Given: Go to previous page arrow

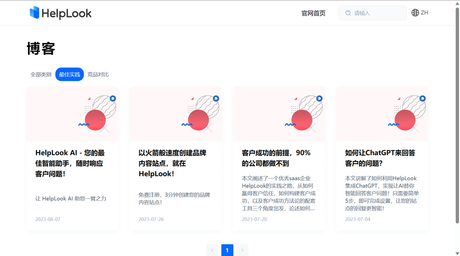Looking at the screenshot, I should [212, 250].
